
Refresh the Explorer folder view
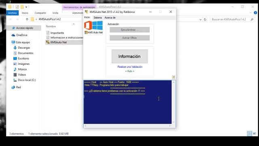[205, 19]
